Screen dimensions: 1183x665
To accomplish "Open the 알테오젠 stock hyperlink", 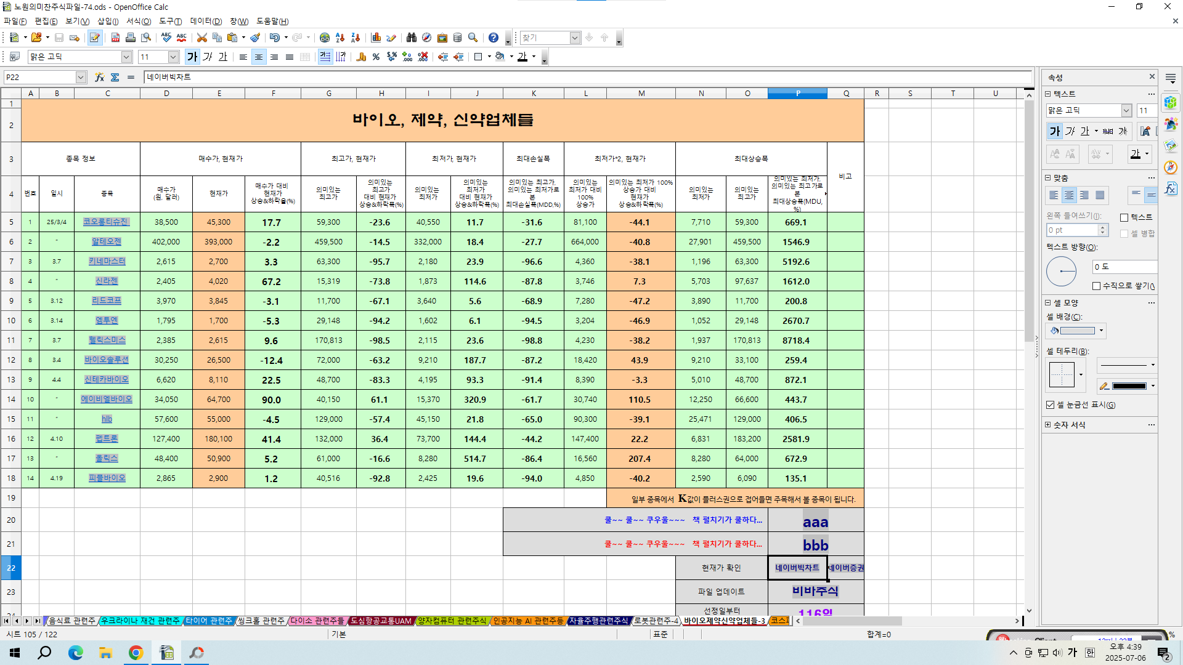I will click(x=107, y=242).
